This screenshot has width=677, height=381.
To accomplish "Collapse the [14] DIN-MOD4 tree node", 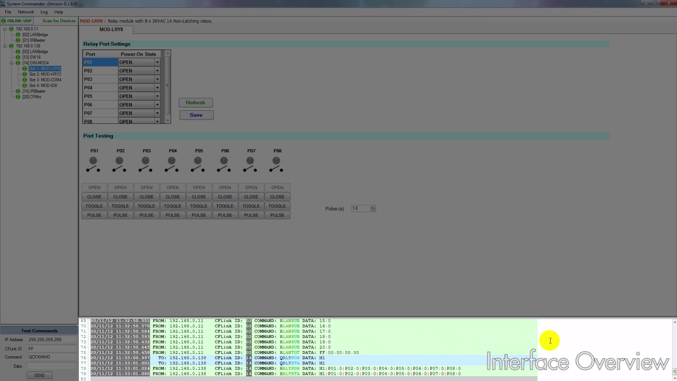I will click(12, 63).
